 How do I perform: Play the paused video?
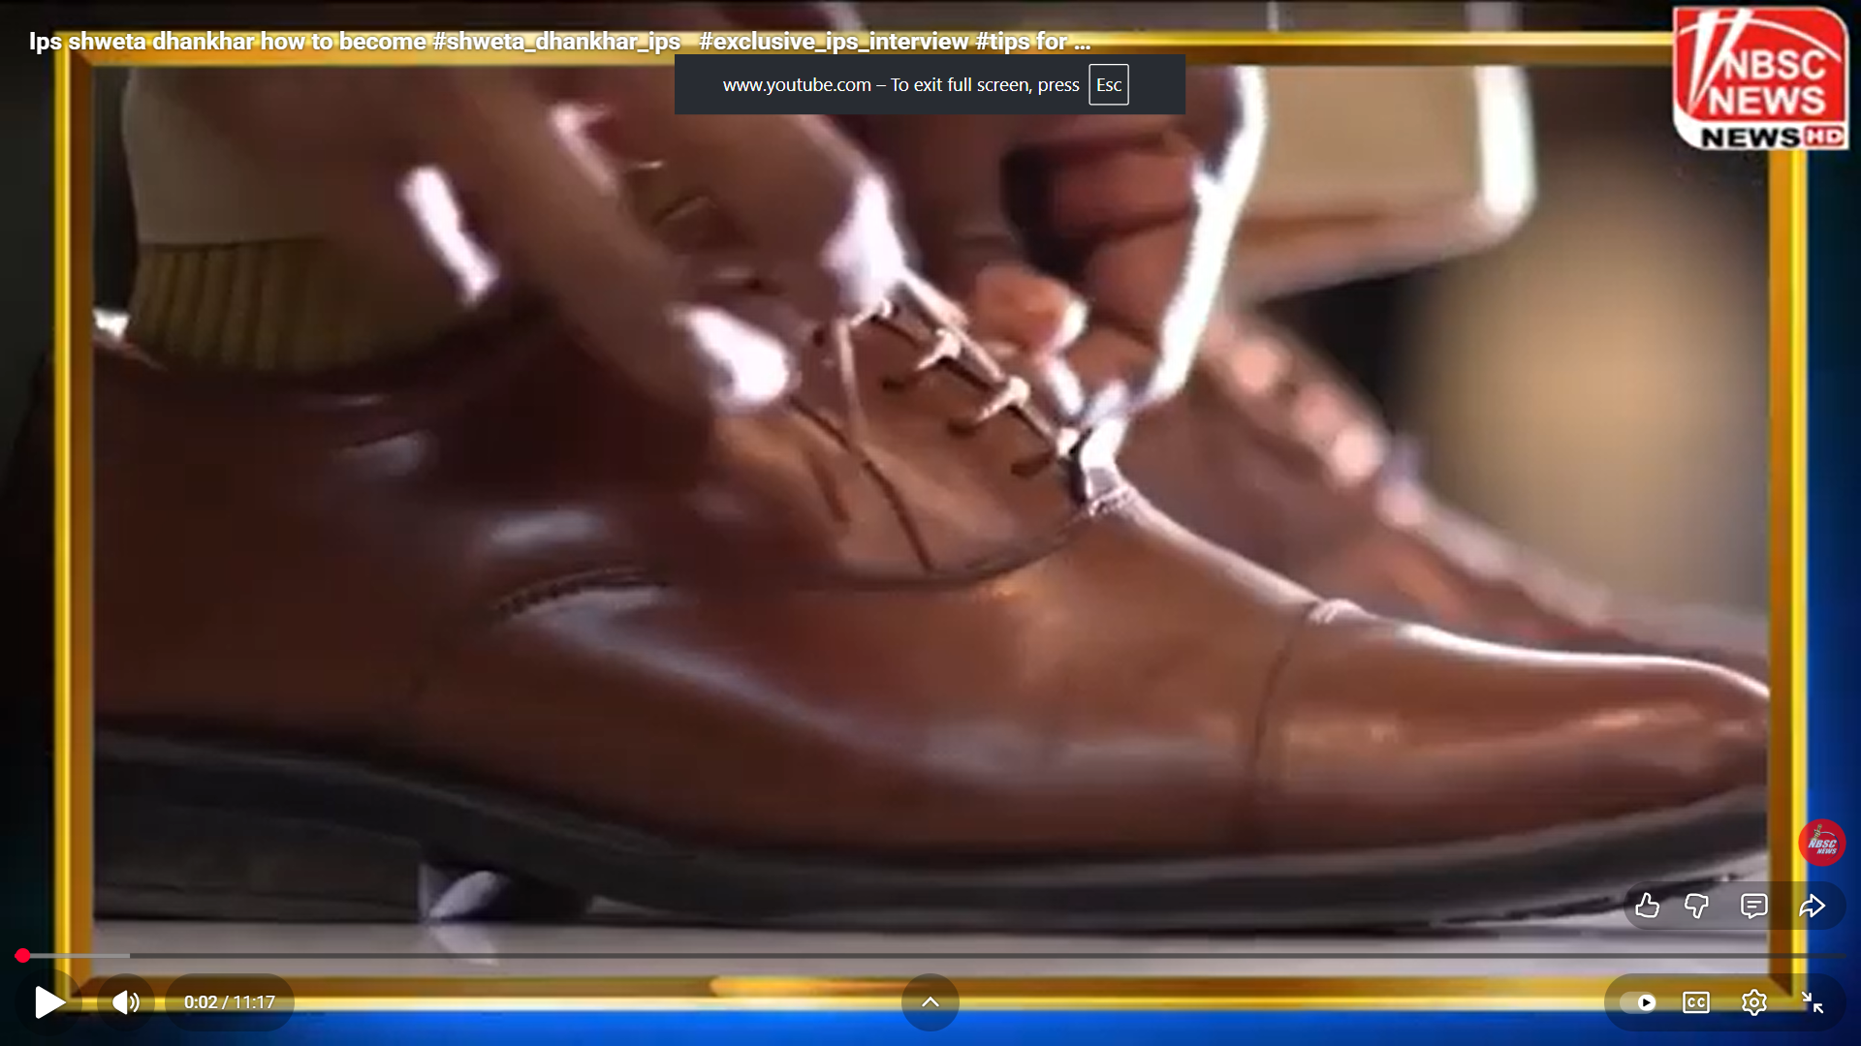(48, 1002)
